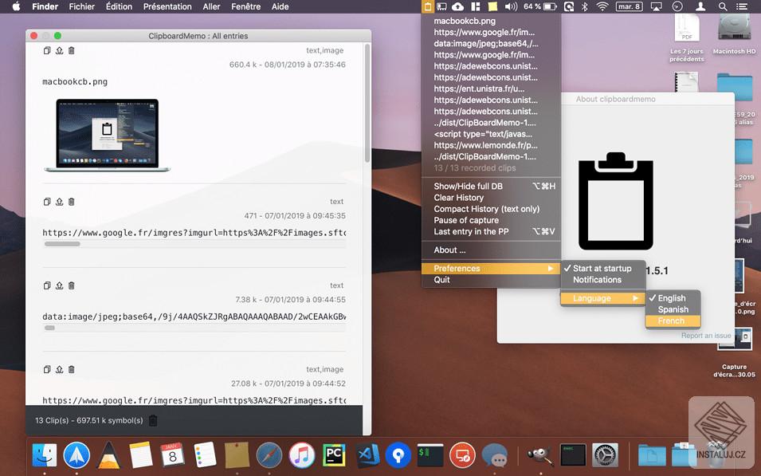Export the 09:44:52 text,image entry

pyautogui.click(x=59, y=370)
